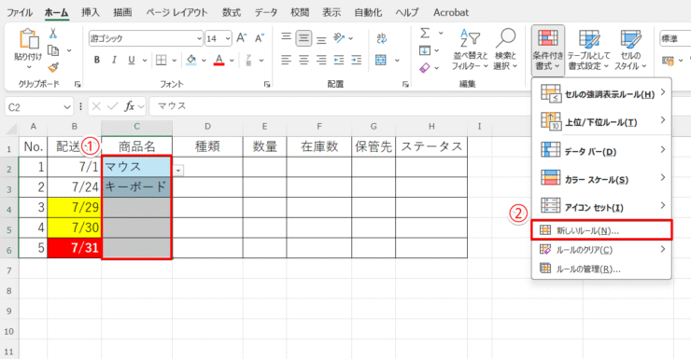
Task: Toggle Underline formatting
Action: tap(132, 61)
